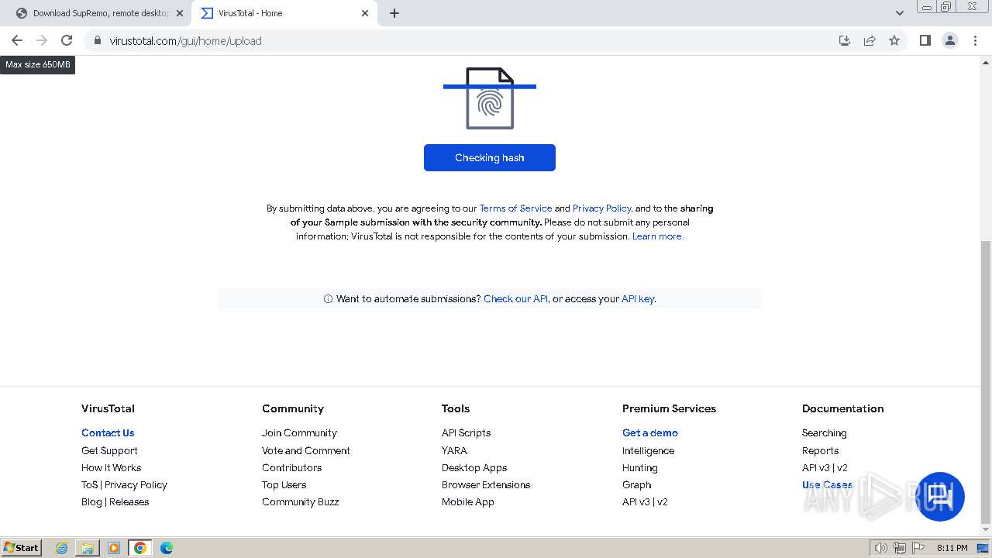The width and height of the screenshot is (992, 558).
Task: Open Community Buzz link
Action: click(300, 501)
